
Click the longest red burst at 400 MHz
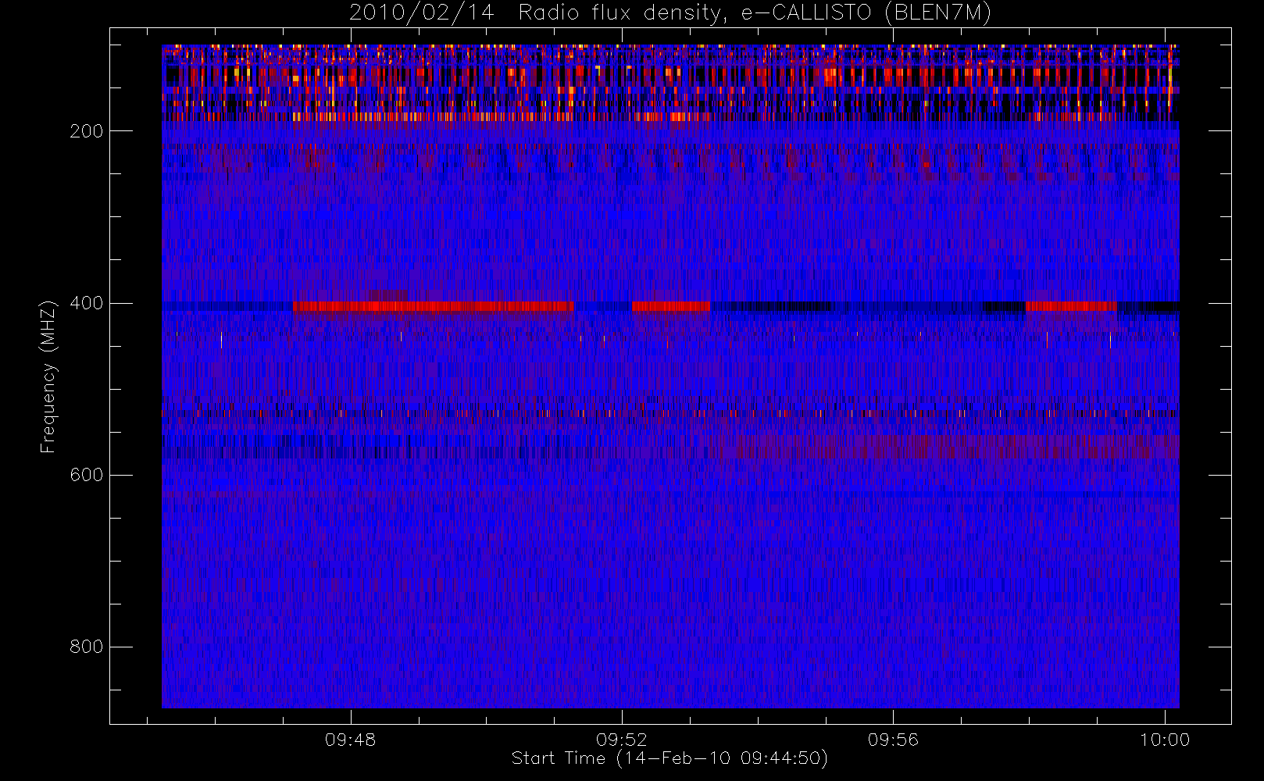click(x=434, y=306)
